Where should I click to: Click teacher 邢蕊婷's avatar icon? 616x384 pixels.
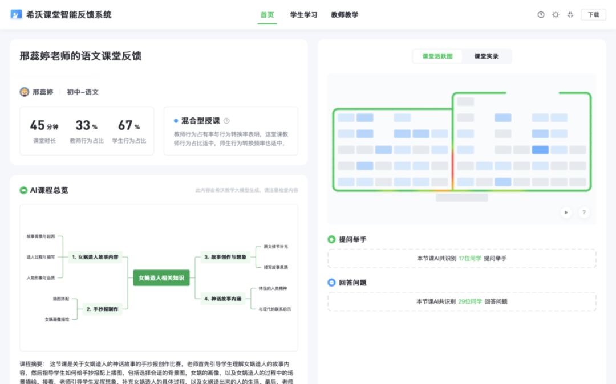click(x=25, y=92)
